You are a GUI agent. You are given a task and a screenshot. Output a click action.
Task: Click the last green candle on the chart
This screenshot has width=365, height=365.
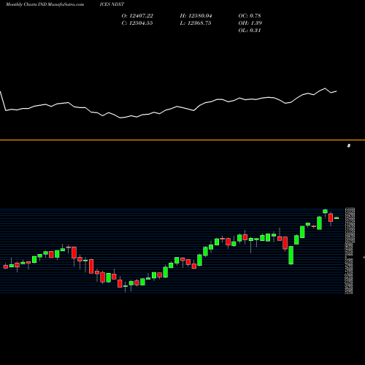pyautogui.click(x=337, y=218)
